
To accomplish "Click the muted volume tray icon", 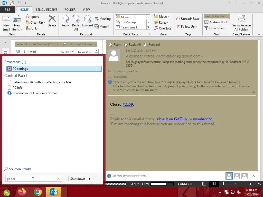I will pos(239,192).
